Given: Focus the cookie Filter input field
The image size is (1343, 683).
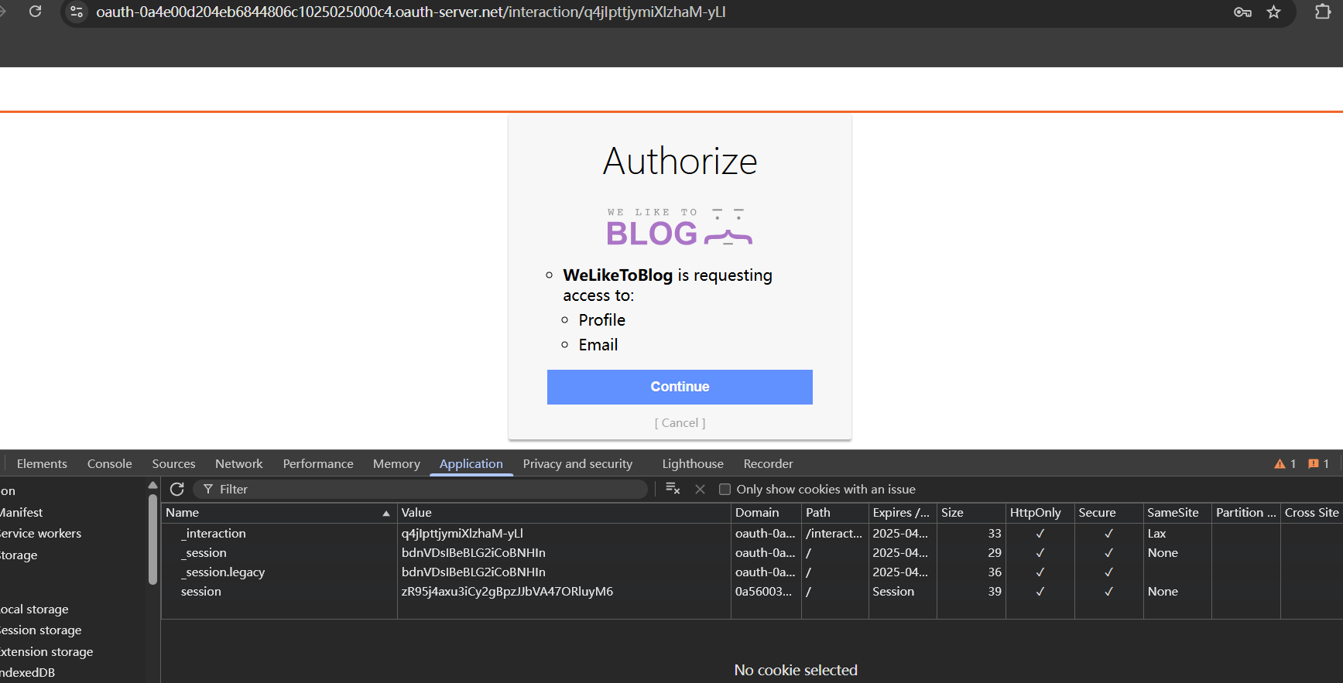Looking at the screenshot, I should [420, 489].
